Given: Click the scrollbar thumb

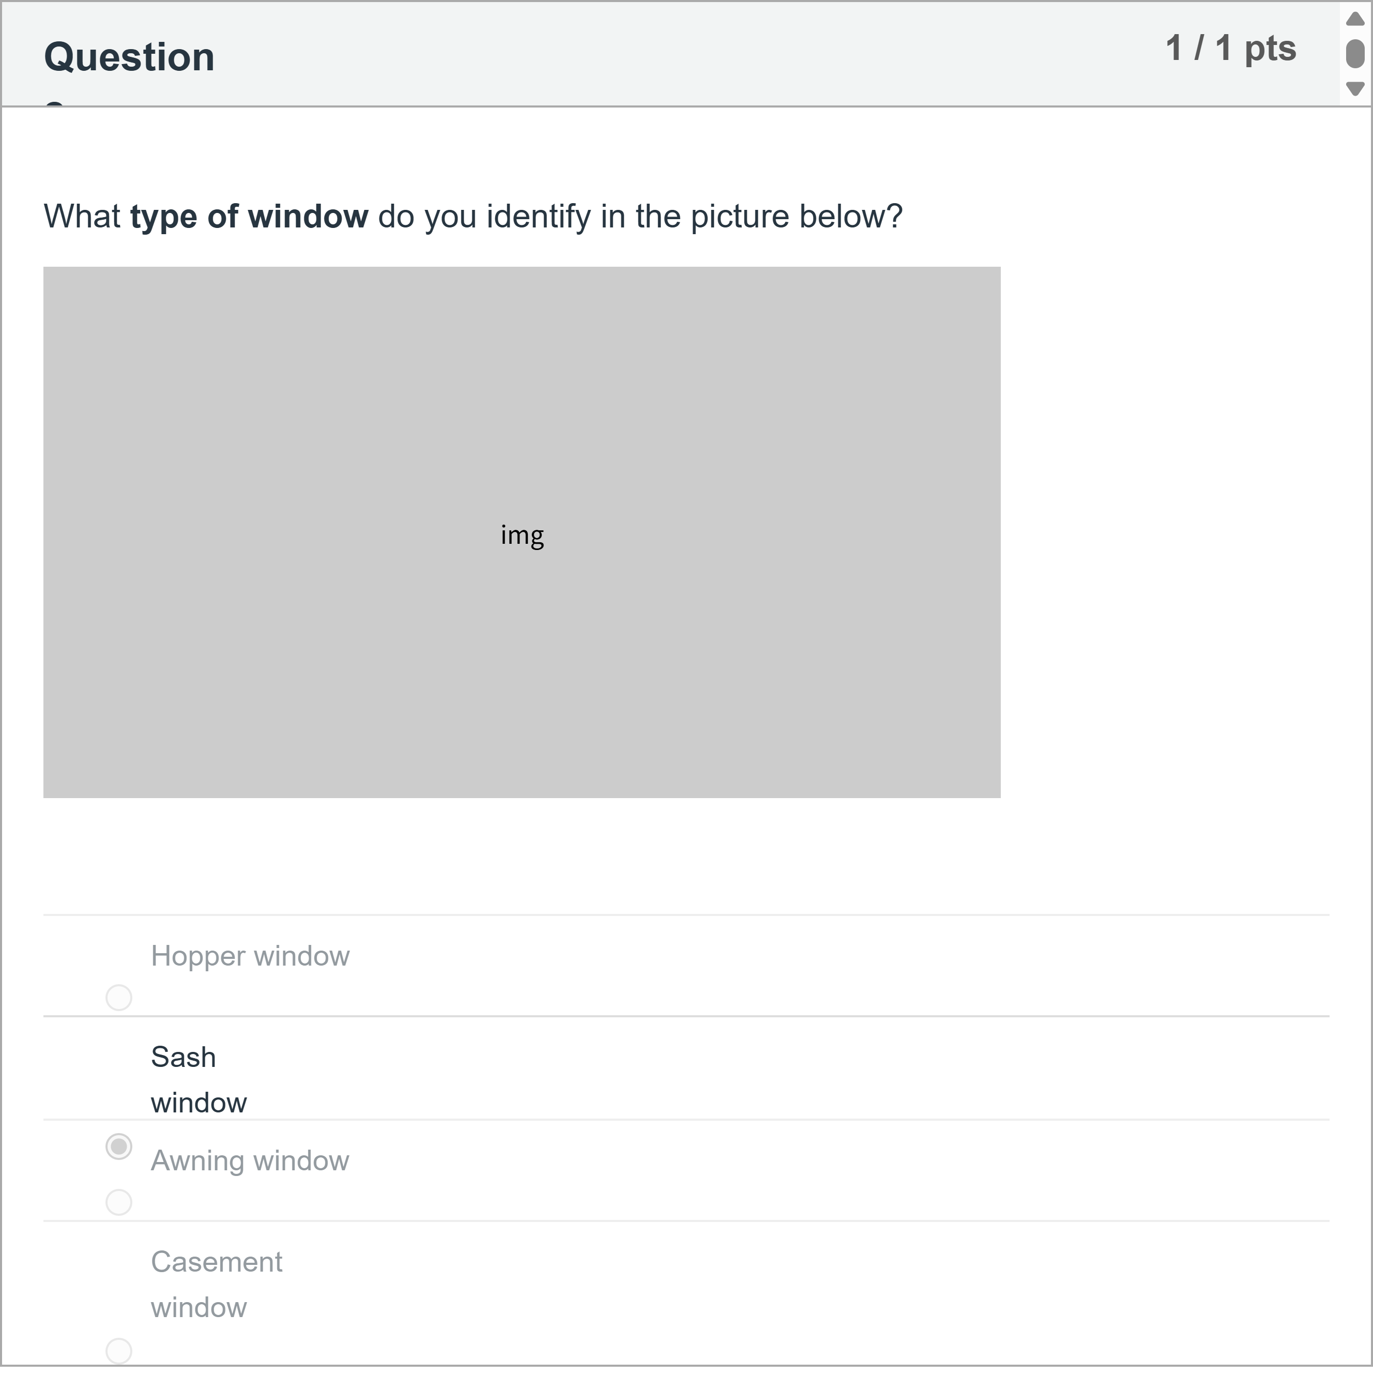Looking at the screenshot, I should click(x=1354, y=53).
